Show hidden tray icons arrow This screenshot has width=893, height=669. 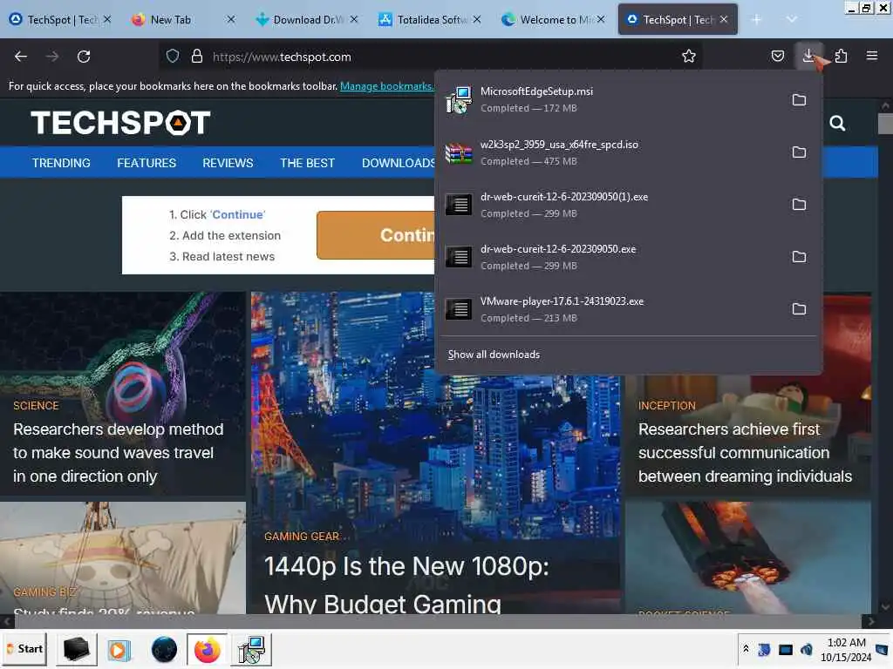pos(746,650)
